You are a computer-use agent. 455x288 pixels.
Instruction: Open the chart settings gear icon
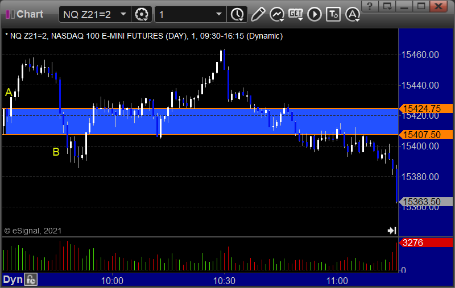pyautogui.click(x=142, y=14)
